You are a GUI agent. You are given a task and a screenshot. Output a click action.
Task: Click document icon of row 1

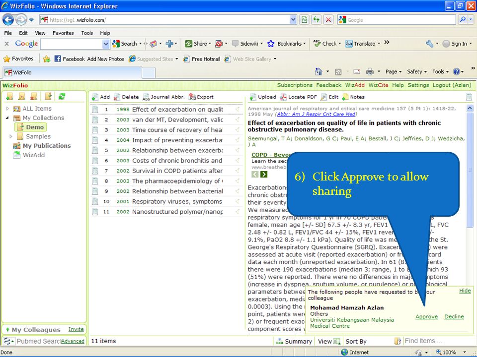[95, 109]
